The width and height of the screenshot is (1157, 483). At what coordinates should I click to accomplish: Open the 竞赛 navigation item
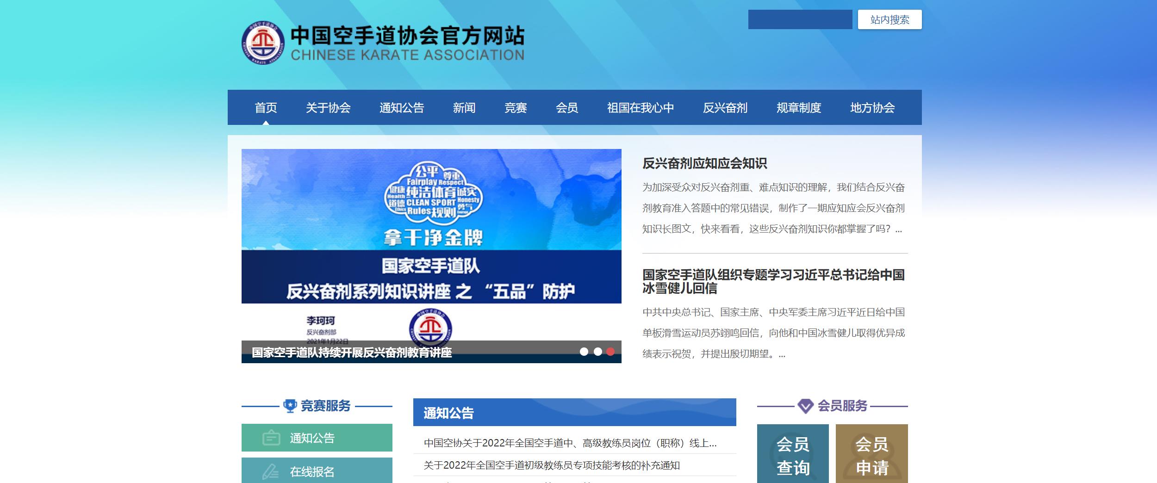(516, 108)
